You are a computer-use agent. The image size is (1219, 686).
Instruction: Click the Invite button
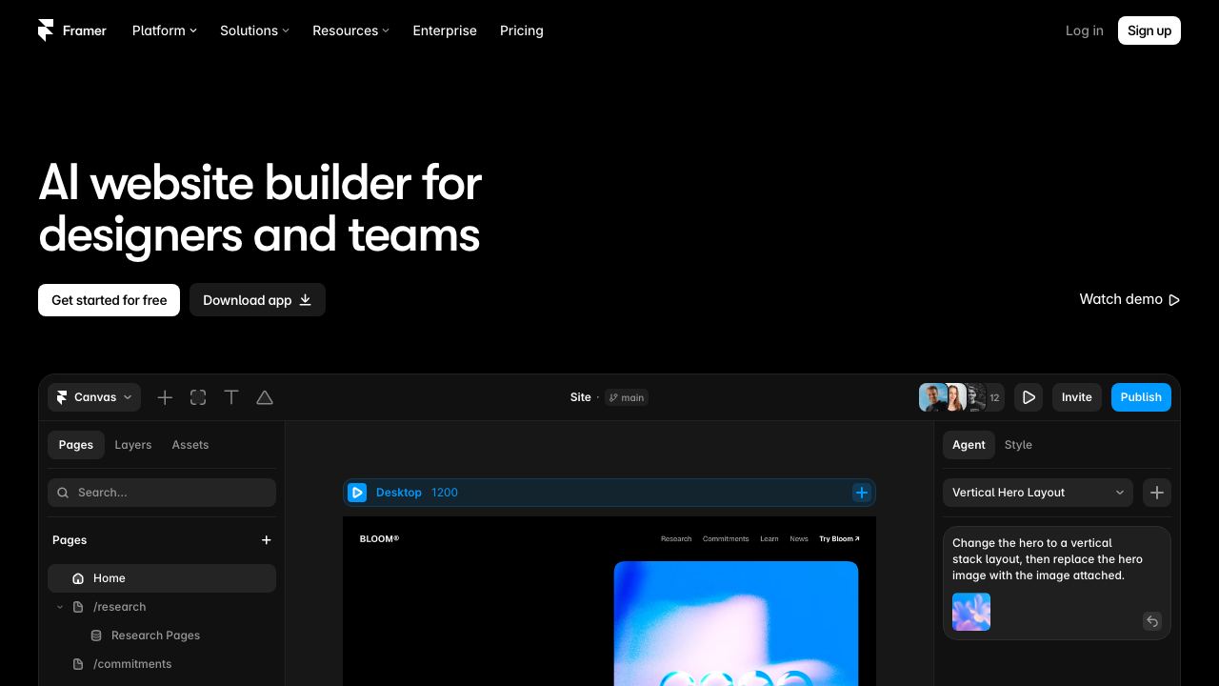click(x=1077, y=397)
